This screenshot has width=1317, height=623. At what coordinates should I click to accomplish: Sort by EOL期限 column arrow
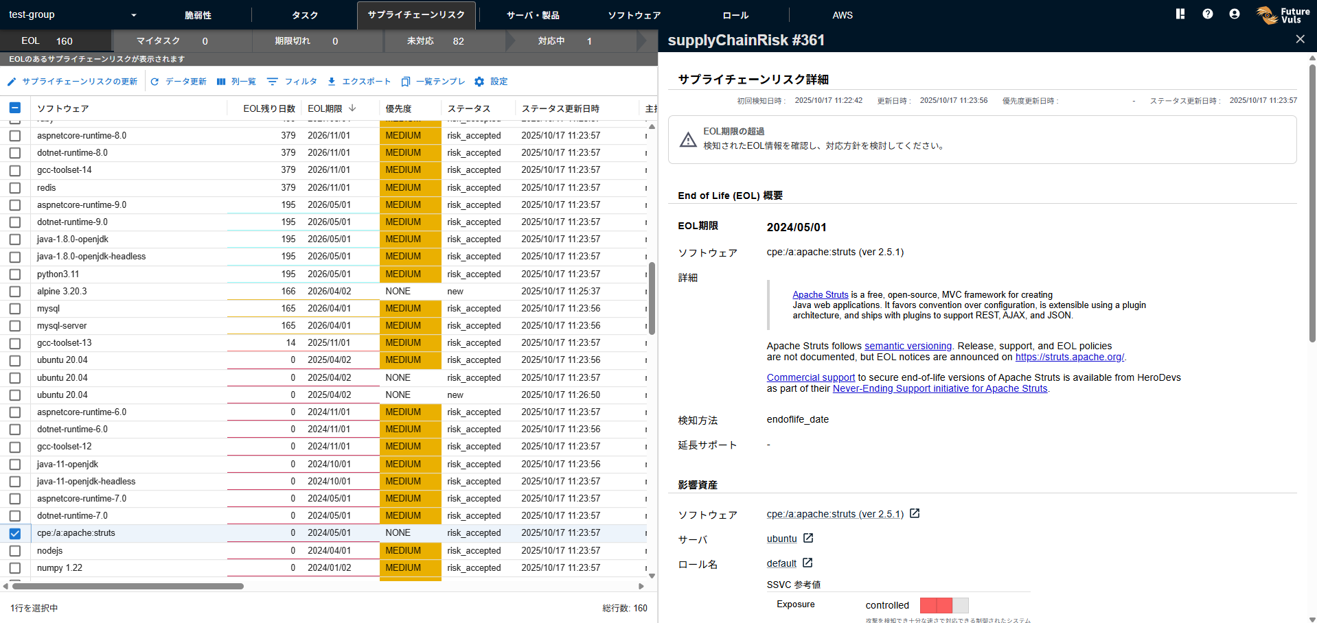(x=352, y=108)
